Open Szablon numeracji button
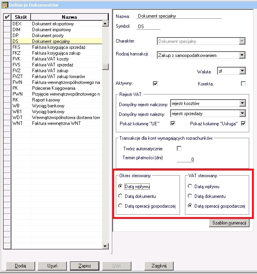Screen dimensions: 257x274 coord(229,223)
